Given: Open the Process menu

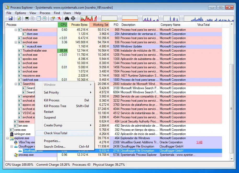Looking at the screenshot, I should coord(45,13).
